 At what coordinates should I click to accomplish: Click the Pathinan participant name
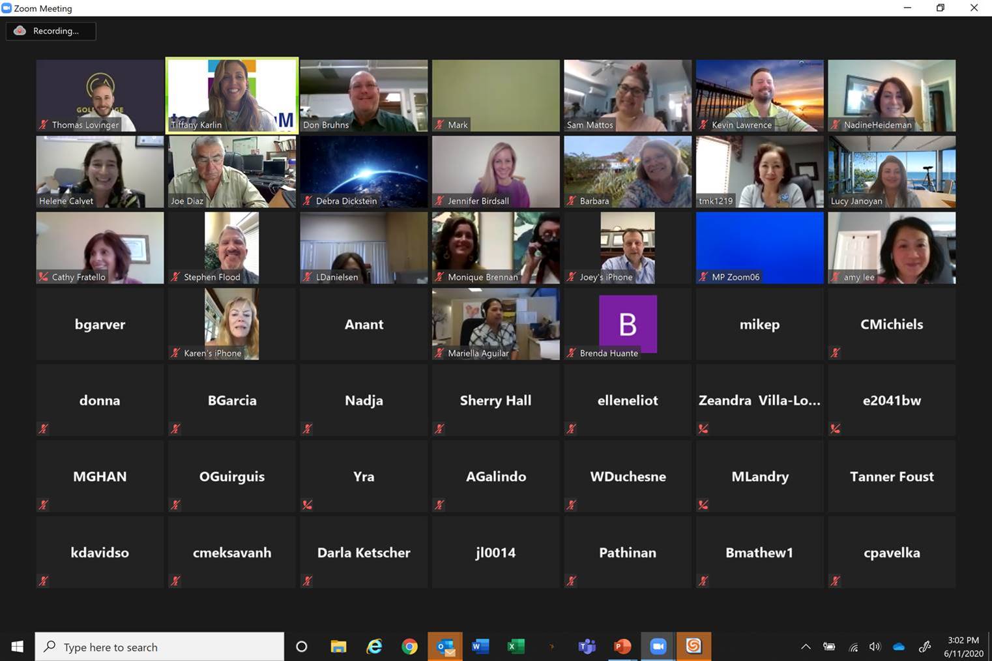click(x=628, y=553)
